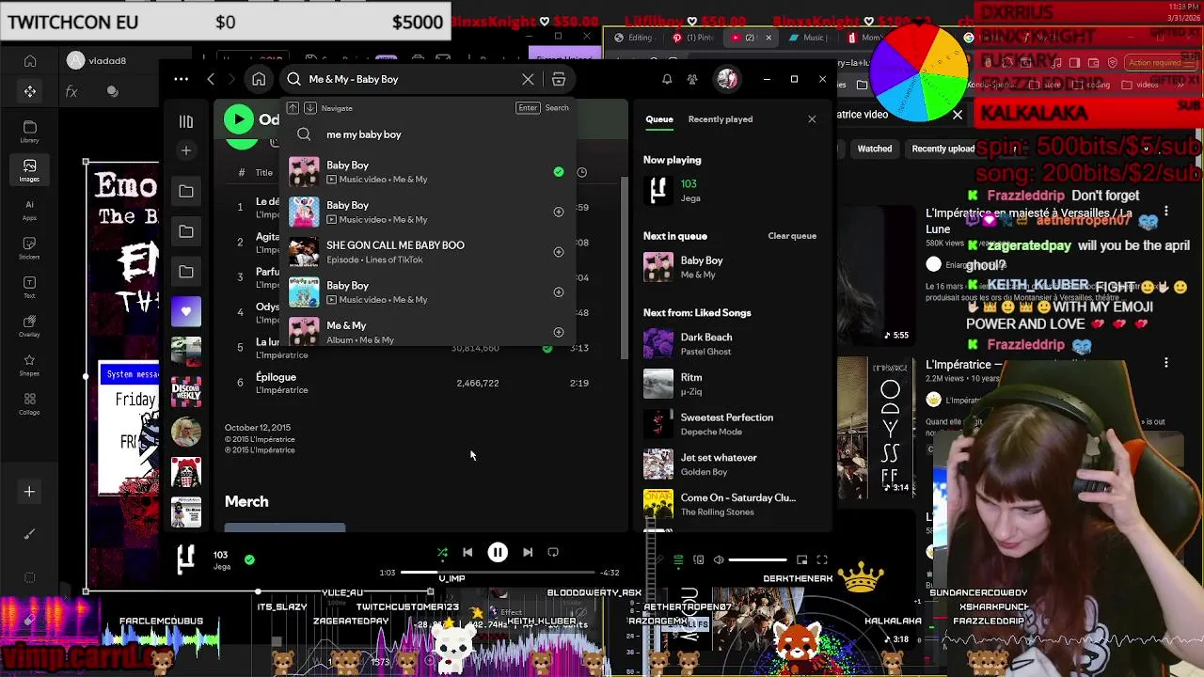Go back in Spotify navigation

[x=211, y=79]
